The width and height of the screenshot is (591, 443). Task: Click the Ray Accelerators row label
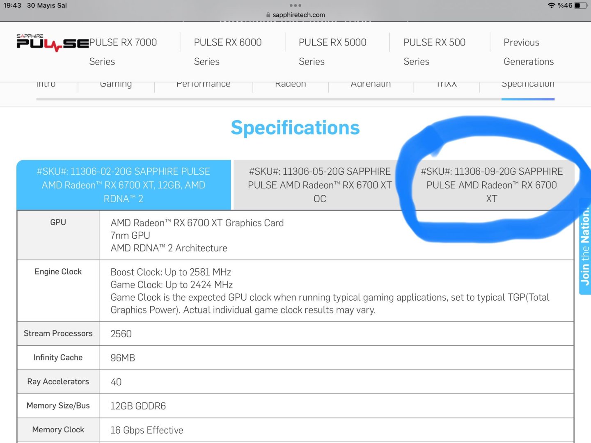58,381
